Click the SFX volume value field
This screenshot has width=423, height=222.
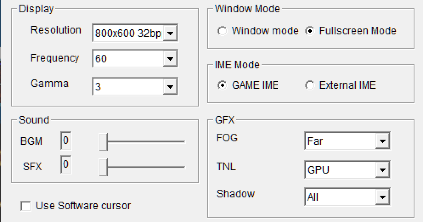coord(66,164)
